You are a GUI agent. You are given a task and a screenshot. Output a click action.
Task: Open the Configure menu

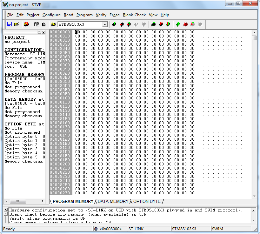pyautogui.click(x=51, y=15)
